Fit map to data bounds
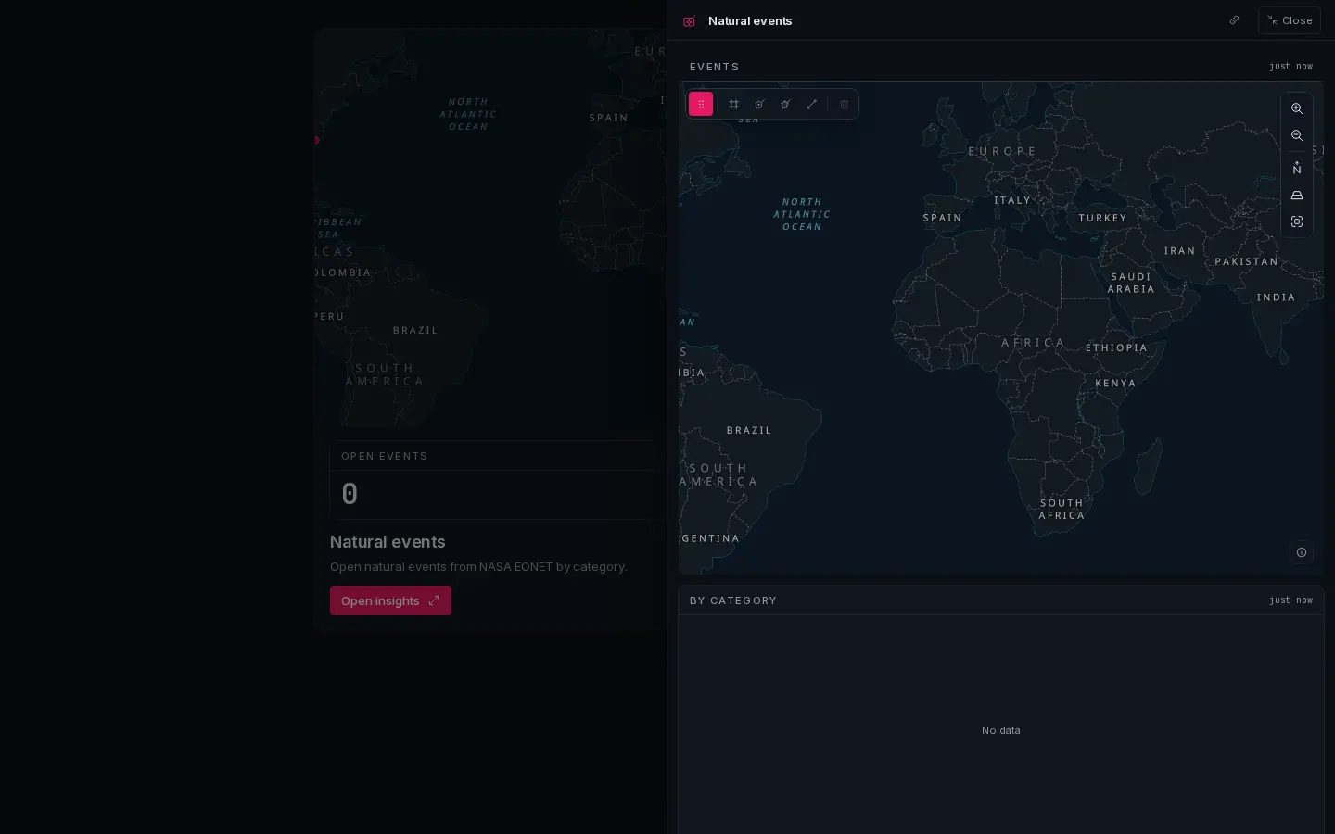The image size is (1335, 834). [1297, 221]
